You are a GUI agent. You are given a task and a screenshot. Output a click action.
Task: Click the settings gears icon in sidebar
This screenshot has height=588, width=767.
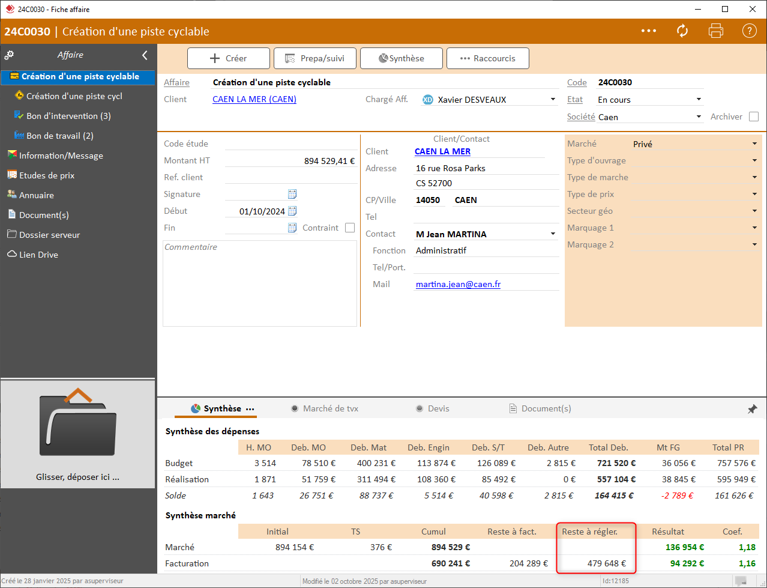(x=9, y=55)
